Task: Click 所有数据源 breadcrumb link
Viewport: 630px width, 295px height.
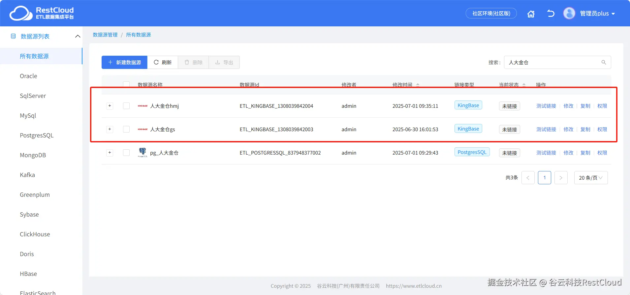Action: click(x=139, y=35)
